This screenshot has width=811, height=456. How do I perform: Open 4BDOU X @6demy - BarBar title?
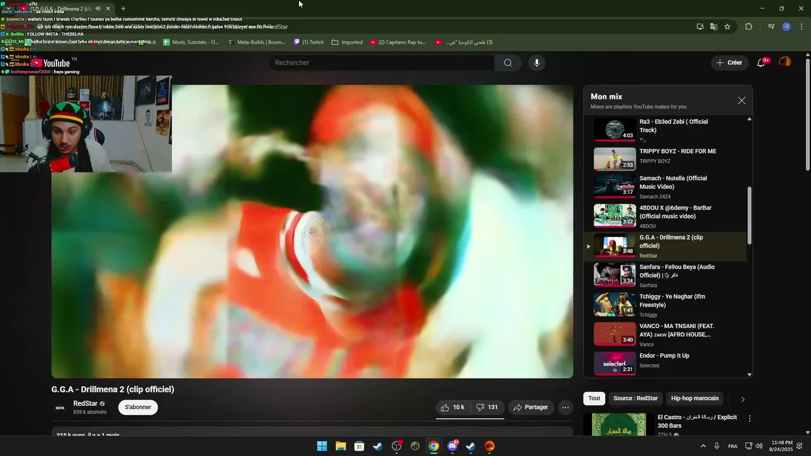pyautogui.click(x=676, y=212)
